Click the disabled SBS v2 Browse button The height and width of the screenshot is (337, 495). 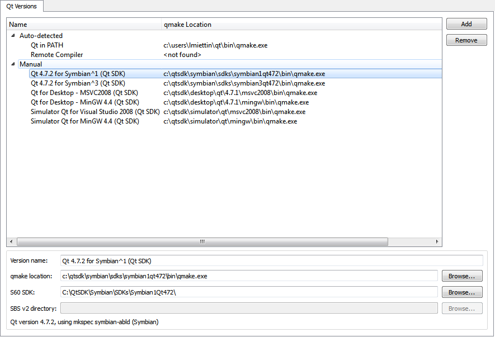pyautogui.click(x=462, y=308)
